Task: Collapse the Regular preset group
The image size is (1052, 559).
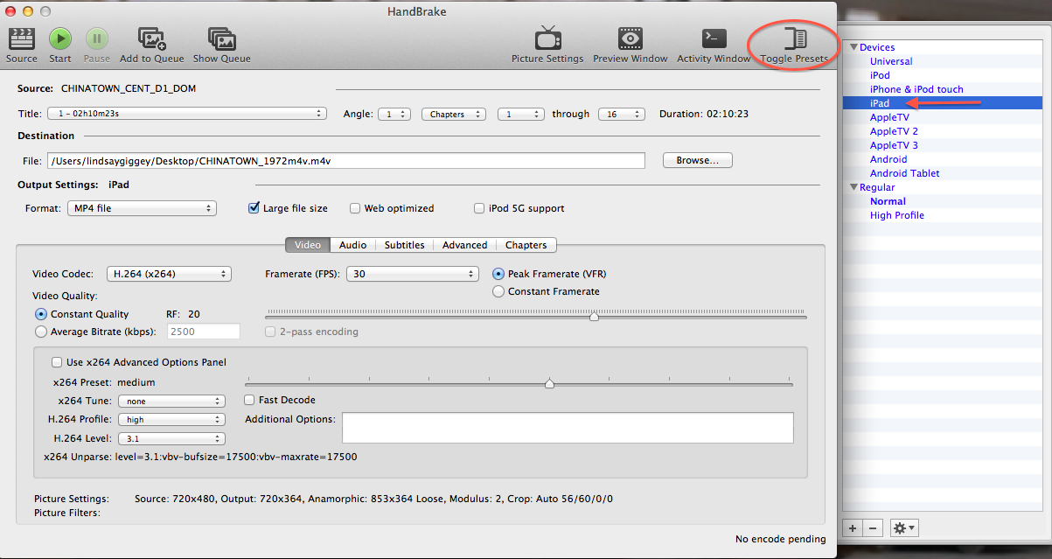Action: click(853, 187)
